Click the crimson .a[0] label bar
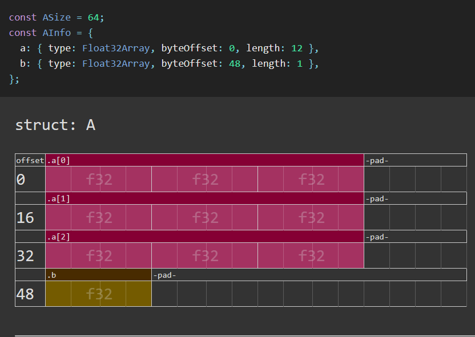475x337 pixels. [x=204, y=160]
